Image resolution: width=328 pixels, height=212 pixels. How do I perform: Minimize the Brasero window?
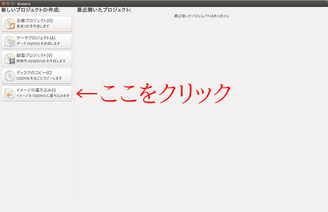pyautogui.click(x=8, y=4)
